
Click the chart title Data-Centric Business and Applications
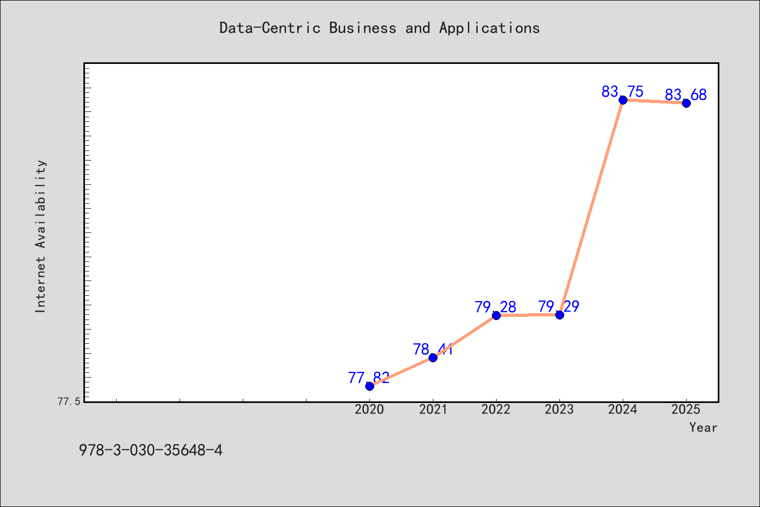tap(379, 28)
